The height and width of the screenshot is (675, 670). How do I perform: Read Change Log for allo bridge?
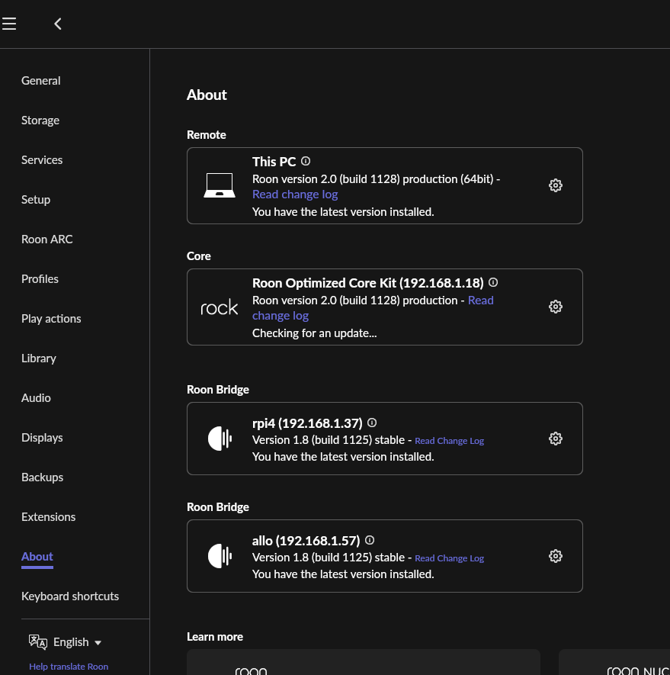point(449,558)
